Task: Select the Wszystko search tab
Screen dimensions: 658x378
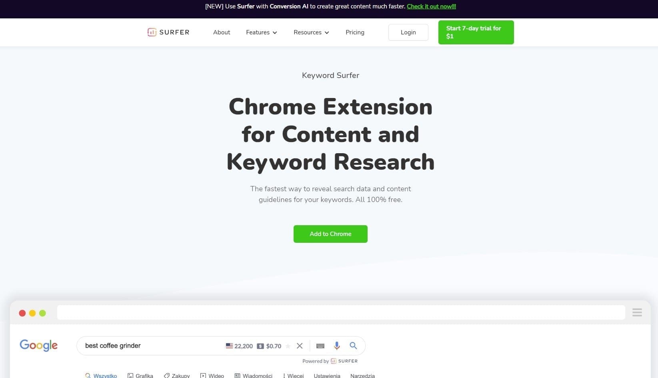Action: [101, 376]
